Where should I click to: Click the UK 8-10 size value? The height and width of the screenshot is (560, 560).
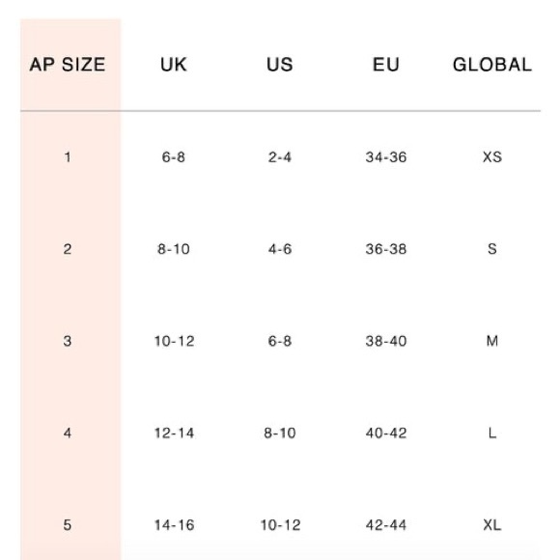[x=174, y=249]
